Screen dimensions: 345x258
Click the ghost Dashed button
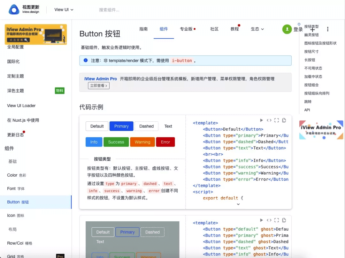pos(152,232)
